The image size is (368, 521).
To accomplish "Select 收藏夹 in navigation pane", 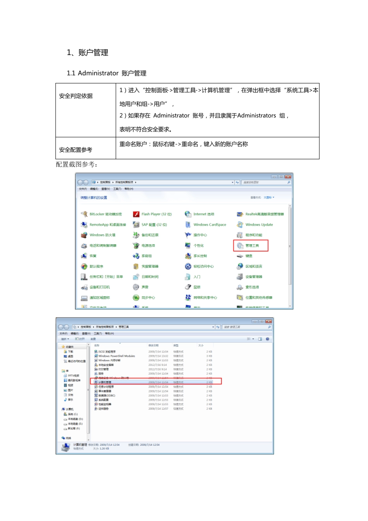I will coord(67,347).
